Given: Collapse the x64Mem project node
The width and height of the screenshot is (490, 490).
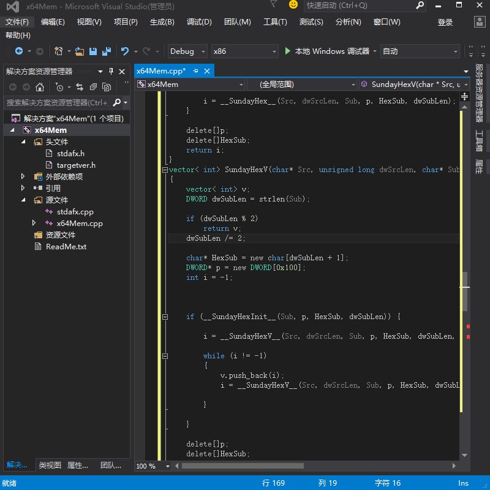Looking at the screenshot, I should [x=12, y=130].
